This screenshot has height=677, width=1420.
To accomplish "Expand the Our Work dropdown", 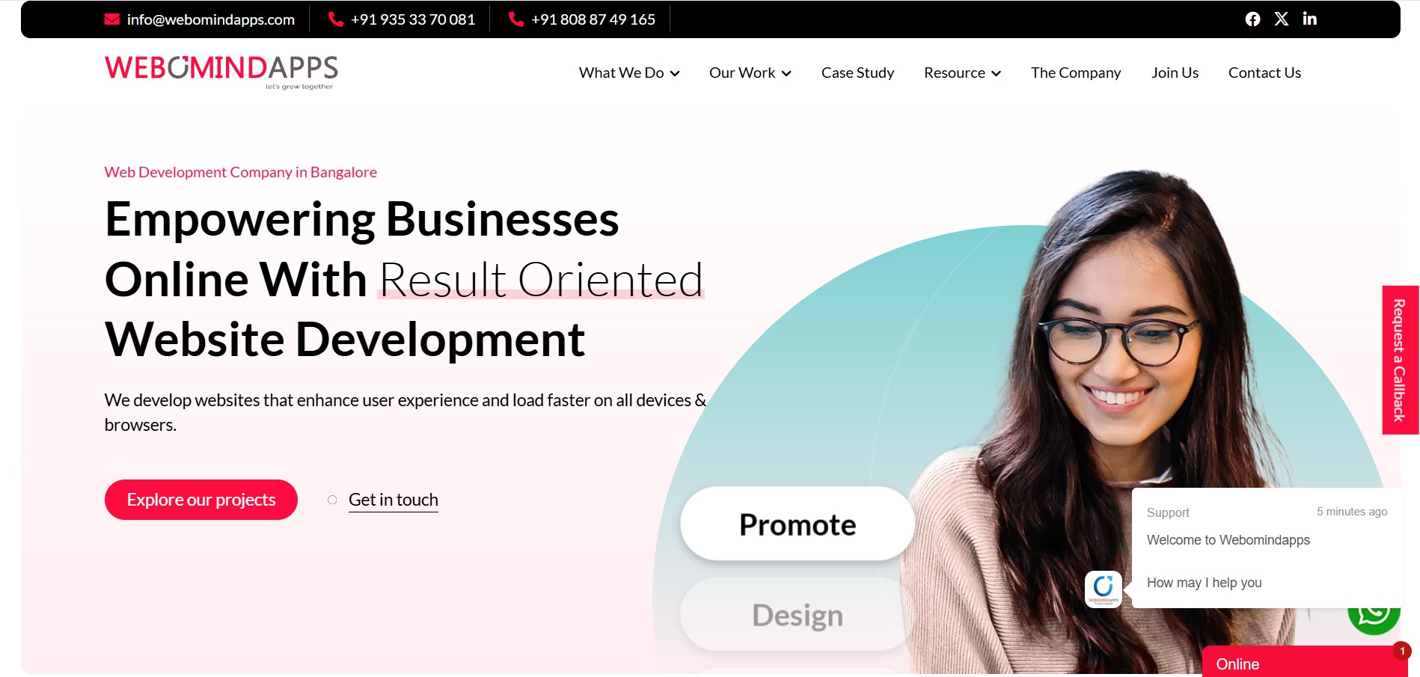I will (x=750, y=73).
